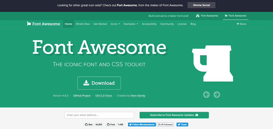Screen dimensions: 273x129
Task: Click the Follow @fontawesome button
Action: (x=142, y=124)
